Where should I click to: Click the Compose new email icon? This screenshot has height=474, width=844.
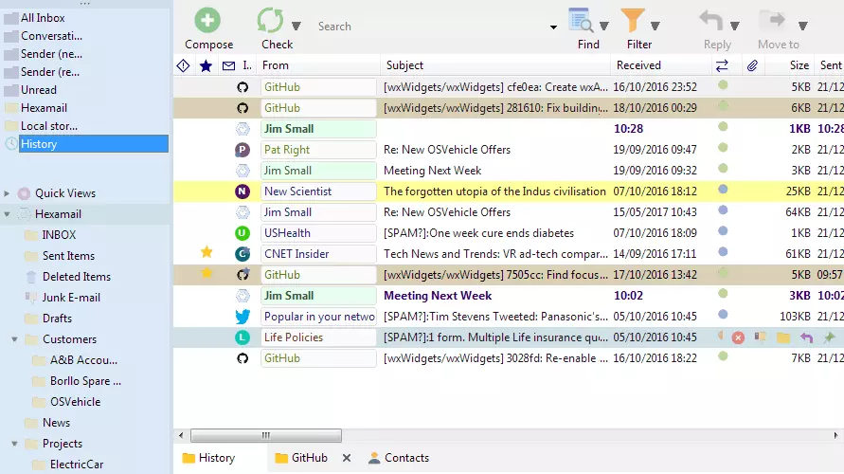[207, 21]
